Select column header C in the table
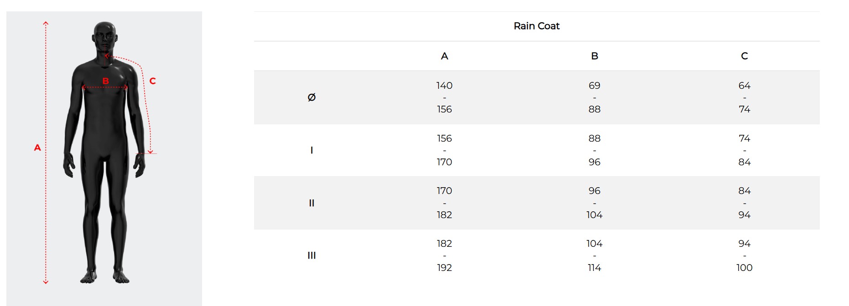 click(x=744, y=56)
